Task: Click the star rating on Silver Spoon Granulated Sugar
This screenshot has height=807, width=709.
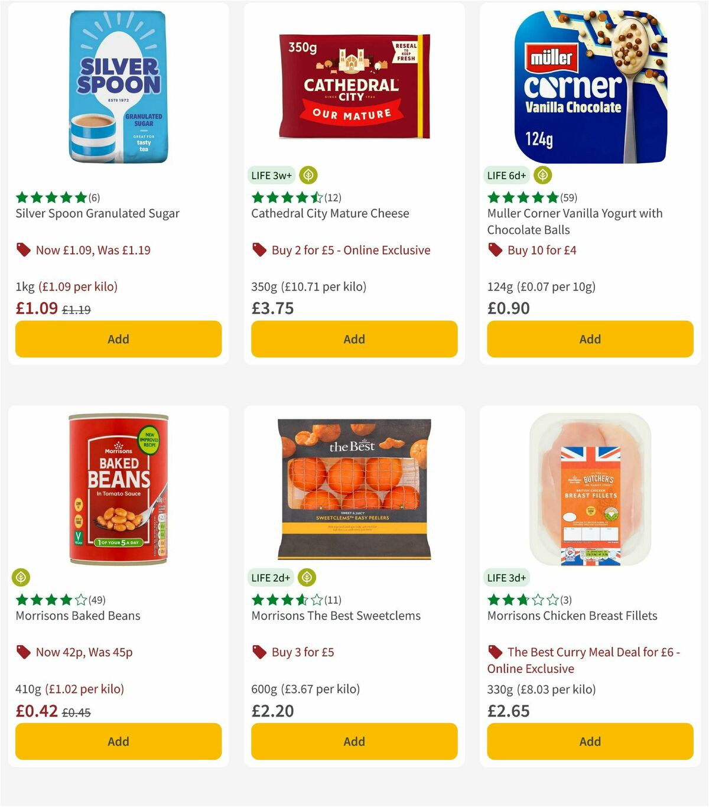Action: (x=50, y=198)
